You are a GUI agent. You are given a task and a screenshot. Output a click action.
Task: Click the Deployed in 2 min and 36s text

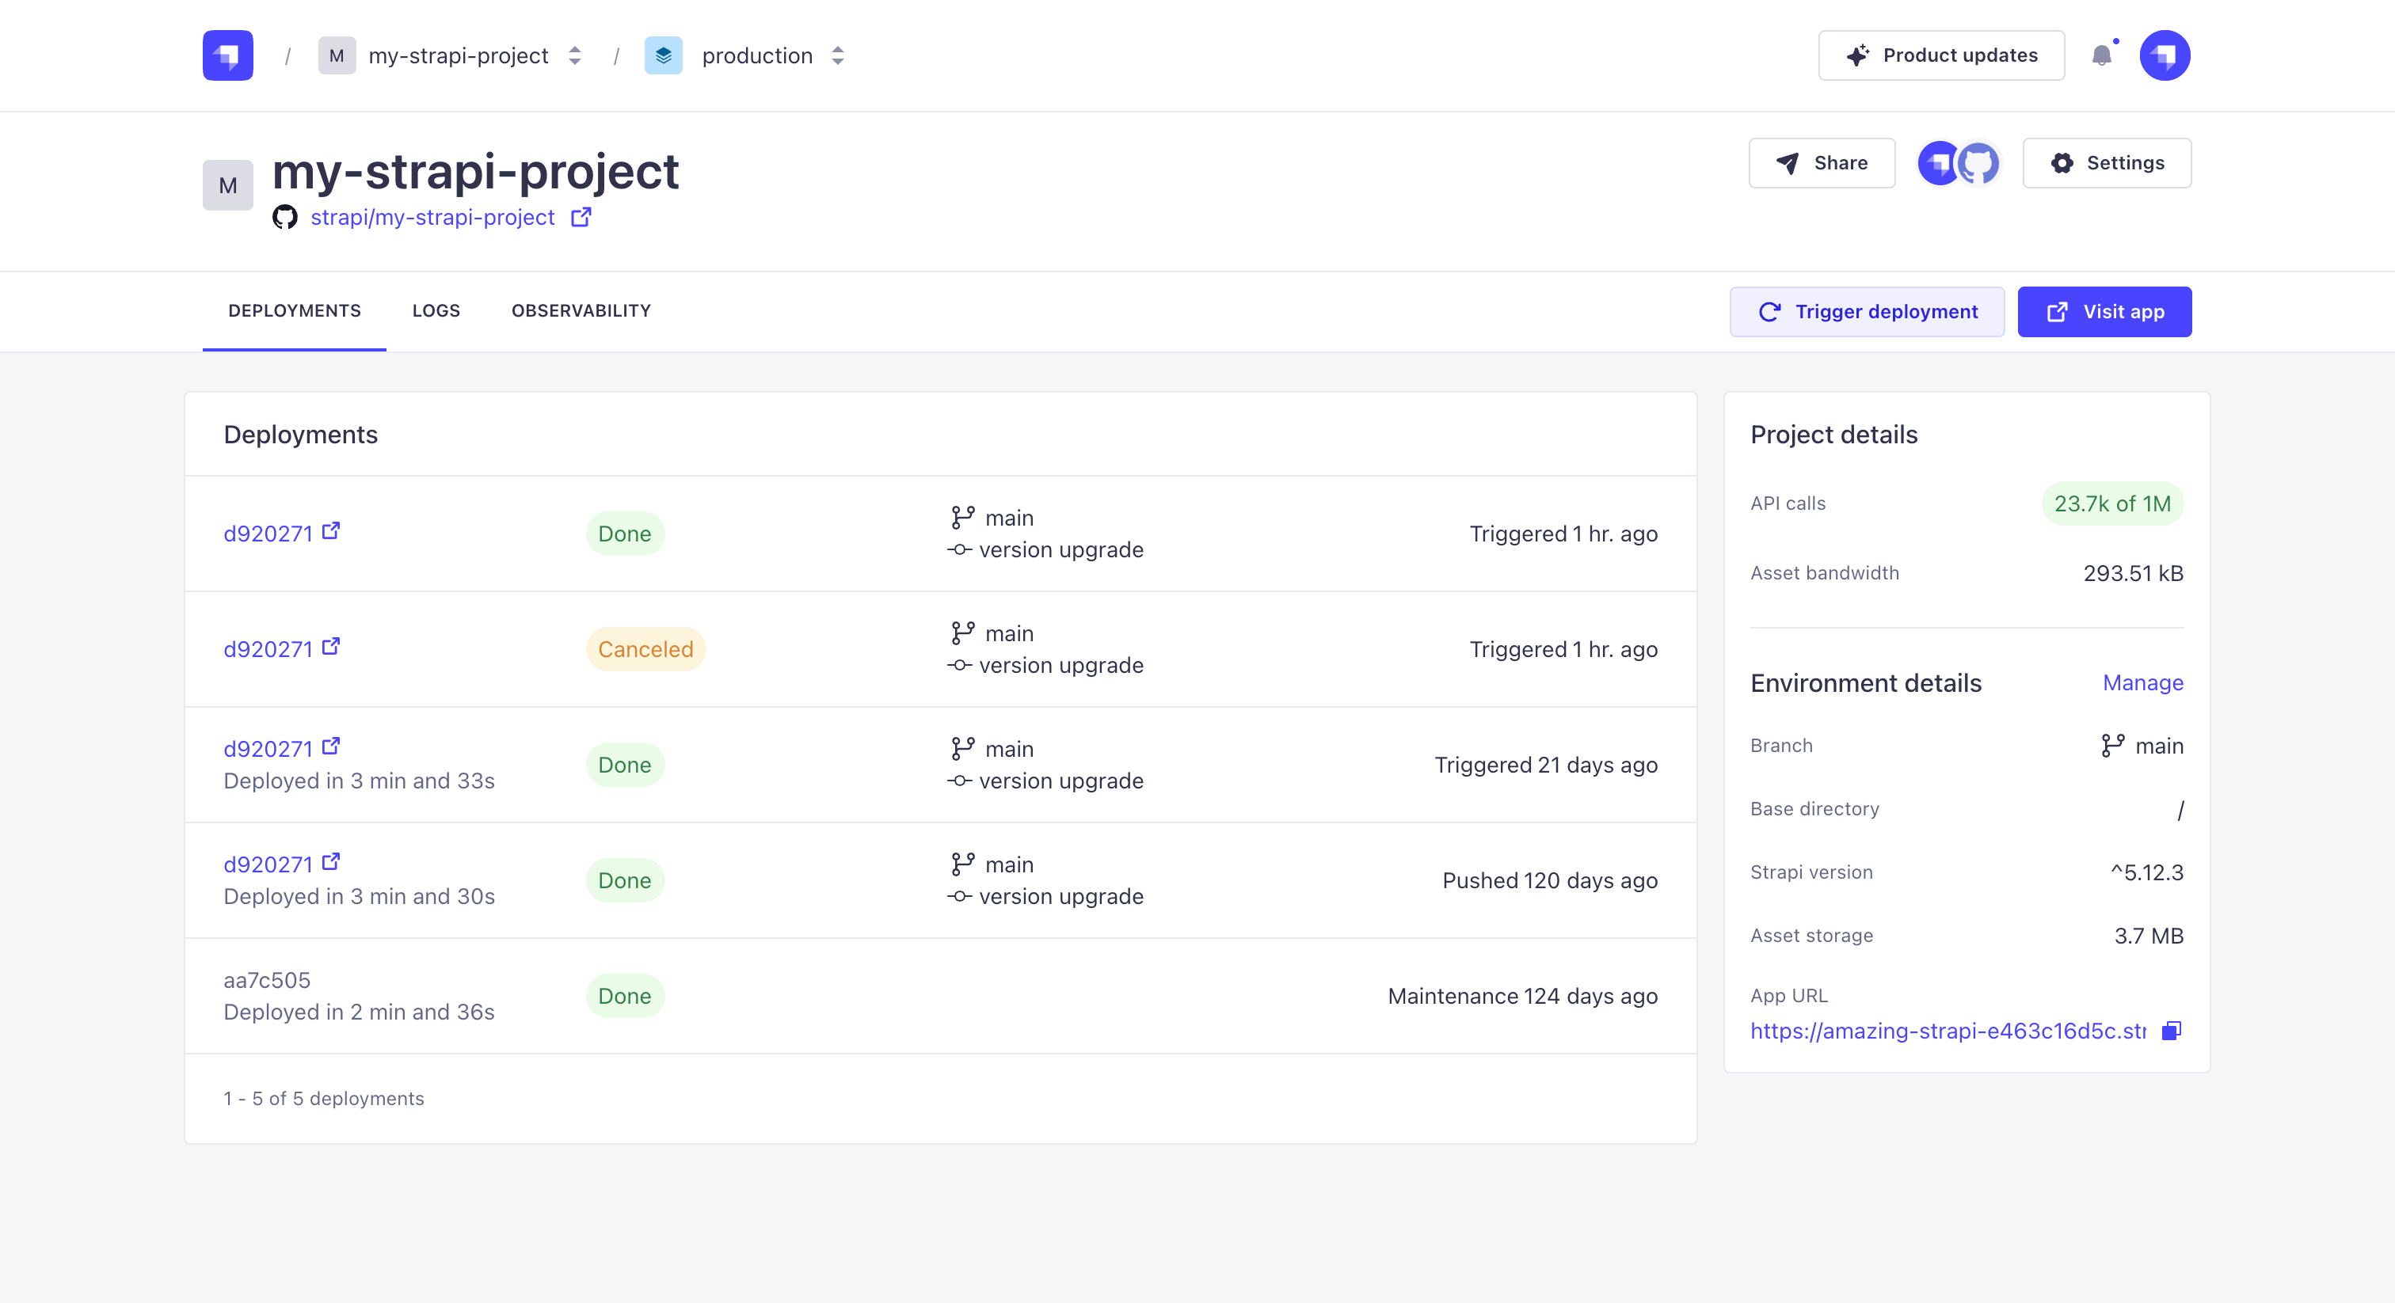pyautogui.click(x=359, y=1012)
